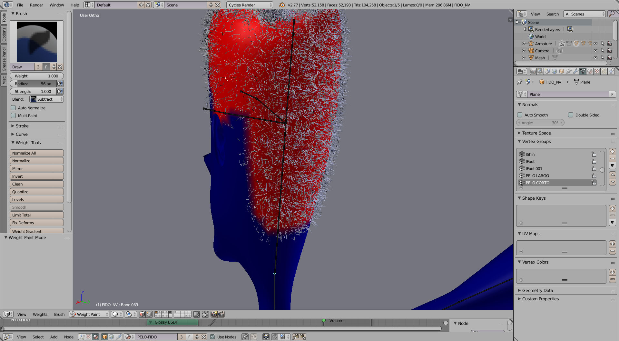Click the Clean weights button
Viewport: 619px width, 341px height.
click(36, 184)
